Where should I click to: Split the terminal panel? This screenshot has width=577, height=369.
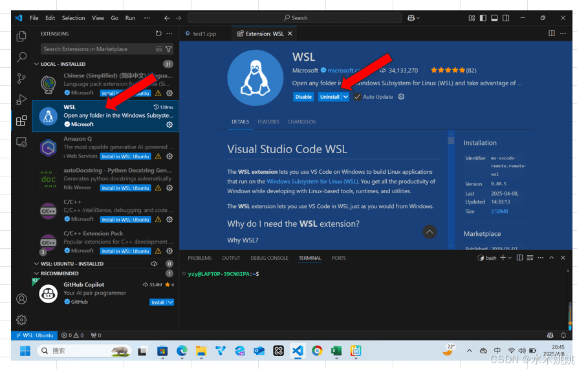519,258
